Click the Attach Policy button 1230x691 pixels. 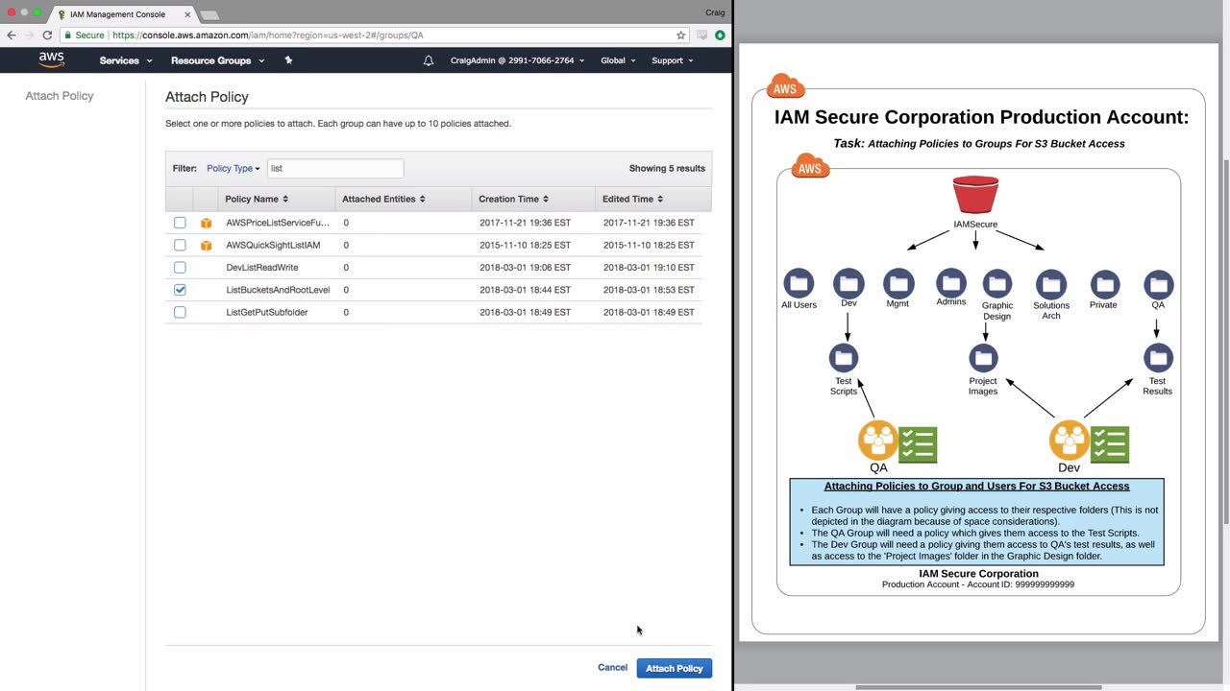click(x=675, y=668)
